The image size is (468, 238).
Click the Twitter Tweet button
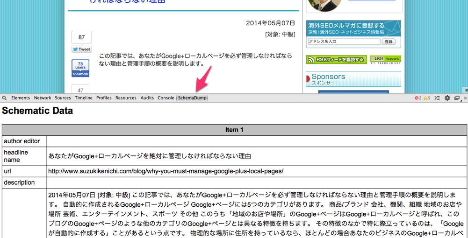click(x=81, y=49)
